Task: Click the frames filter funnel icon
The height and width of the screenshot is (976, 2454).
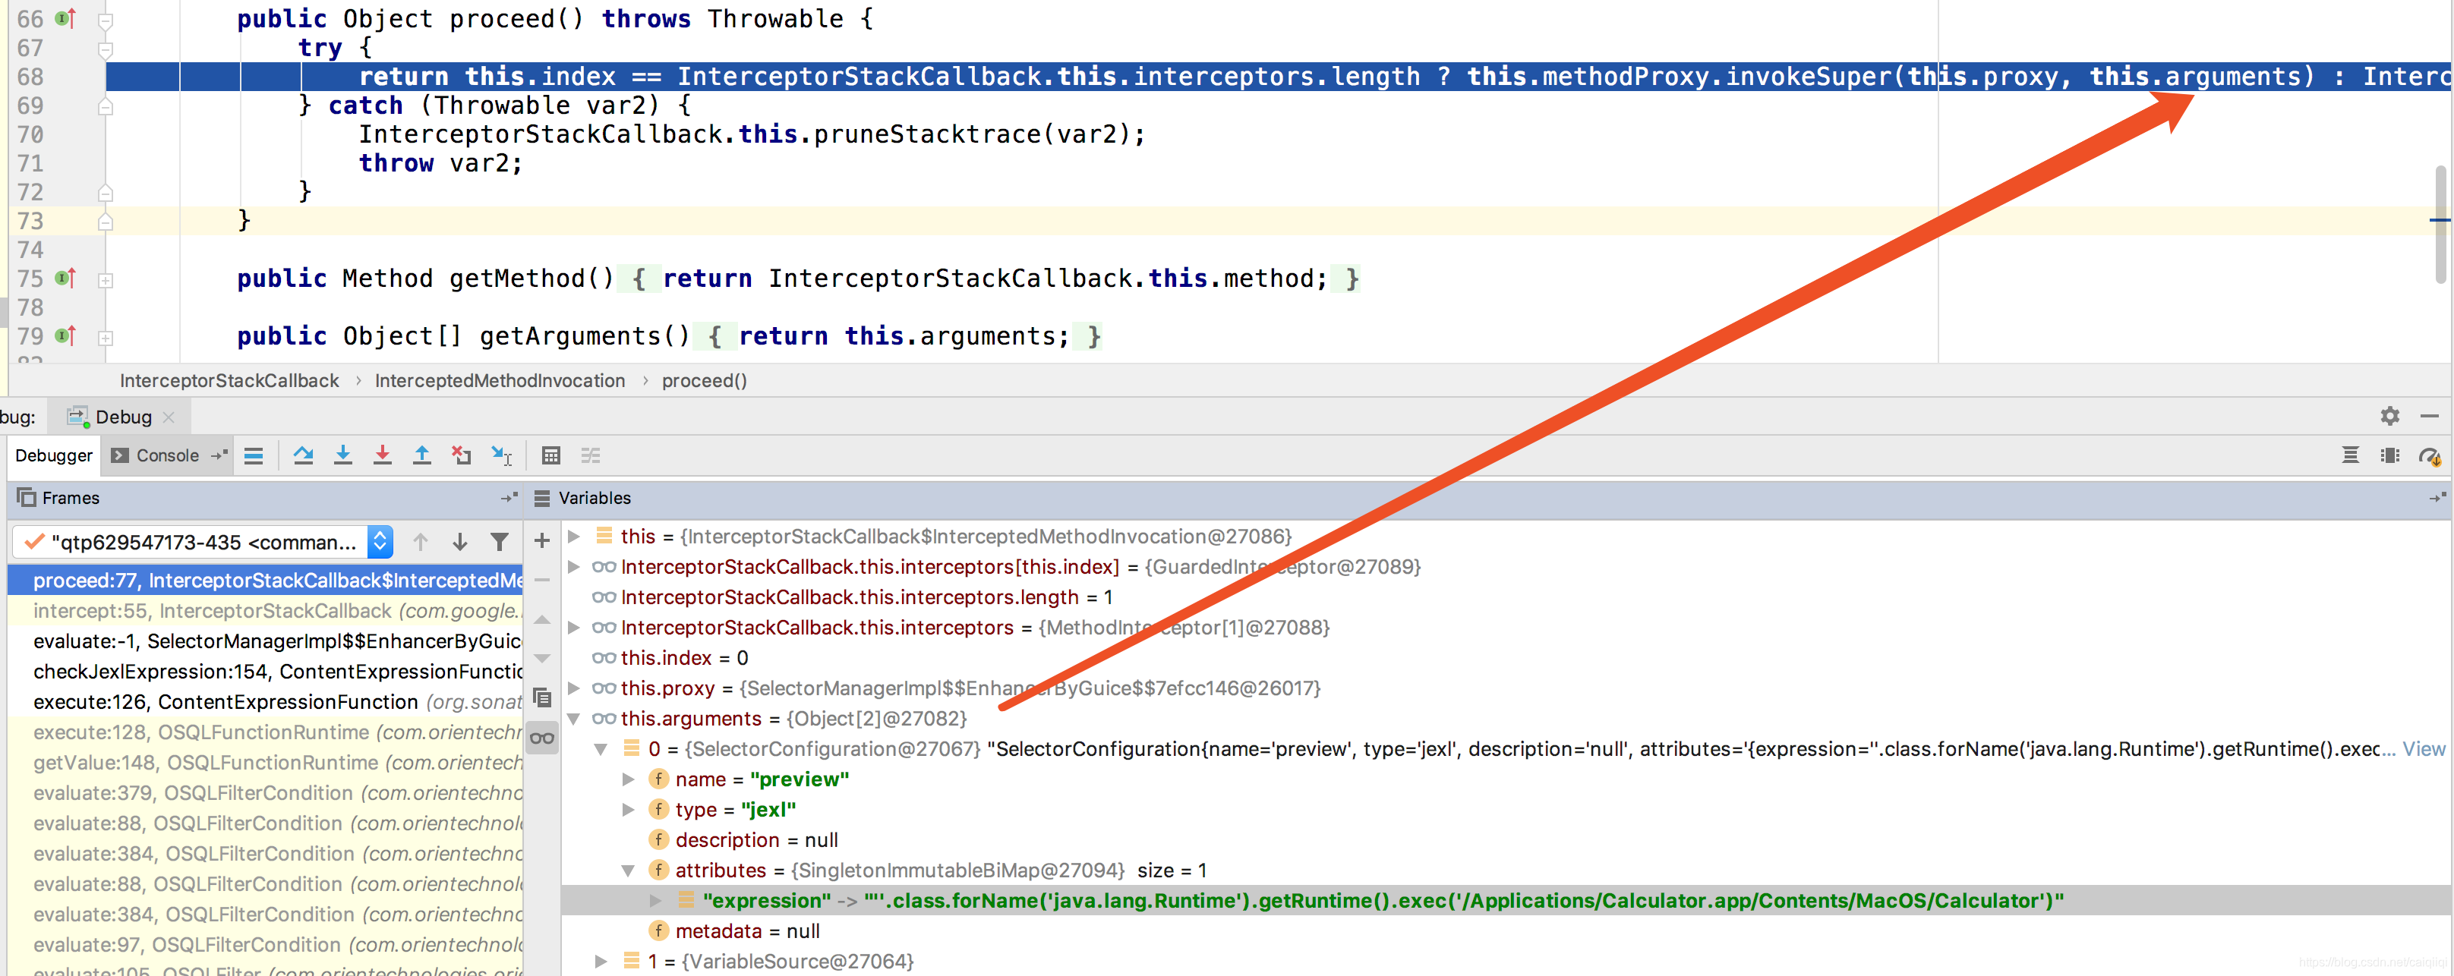Action: click(x=499, y=542)
